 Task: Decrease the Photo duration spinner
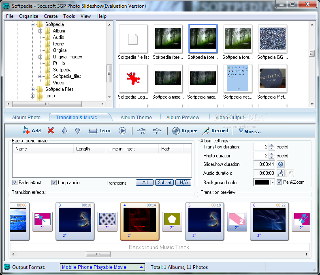click(271, 157)
